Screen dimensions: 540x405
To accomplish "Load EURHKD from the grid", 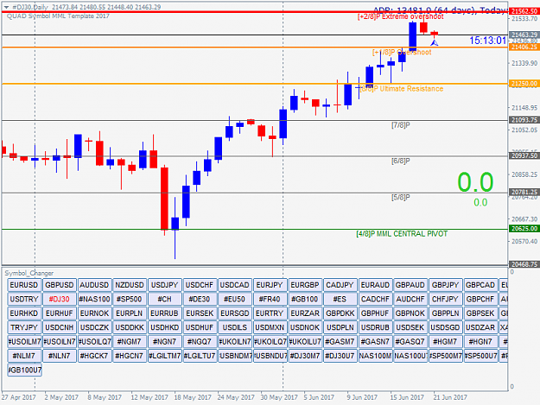I will click(x=24, y=313).
